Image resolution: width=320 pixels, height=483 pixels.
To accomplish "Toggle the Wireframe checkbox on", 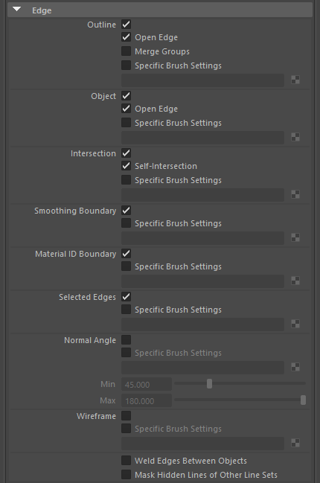I will (x=126, y=416).
